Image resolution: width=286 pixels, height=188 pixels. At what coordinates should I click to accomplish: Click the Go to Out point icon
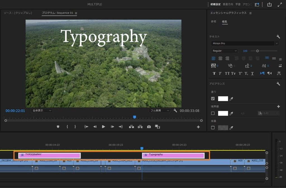121,127
